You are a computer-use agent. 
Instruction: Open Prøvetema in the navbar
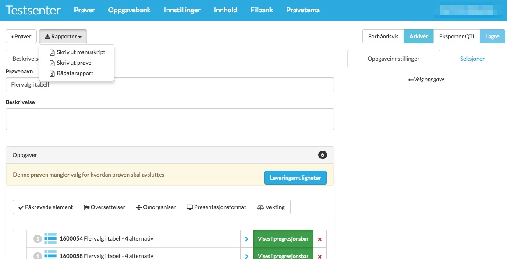click(303, 10)
